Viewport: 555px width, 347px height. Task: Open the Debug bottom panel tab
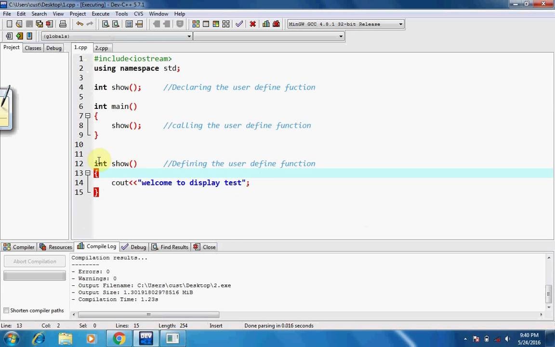coord(134,247)
